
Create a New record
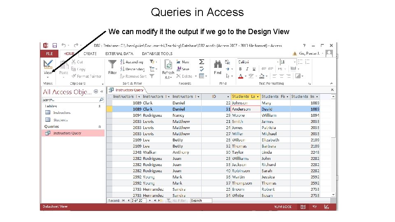point(183,62)
